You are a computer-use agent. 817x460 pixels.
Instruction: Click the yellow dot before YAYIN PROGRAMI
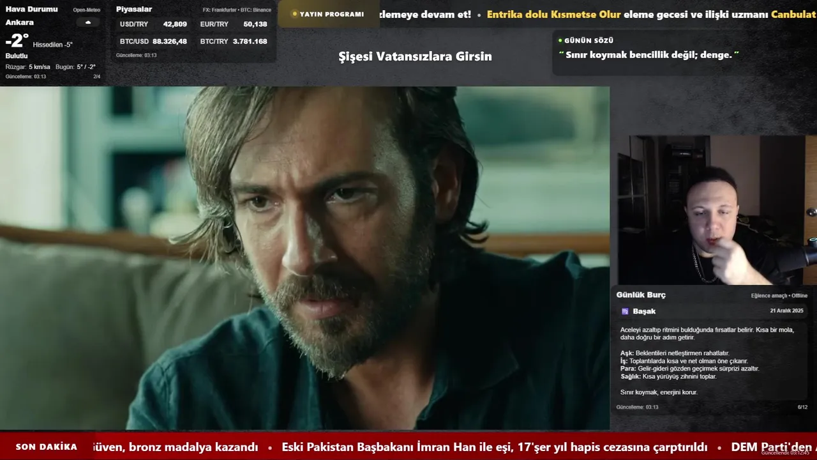[294, 14]
